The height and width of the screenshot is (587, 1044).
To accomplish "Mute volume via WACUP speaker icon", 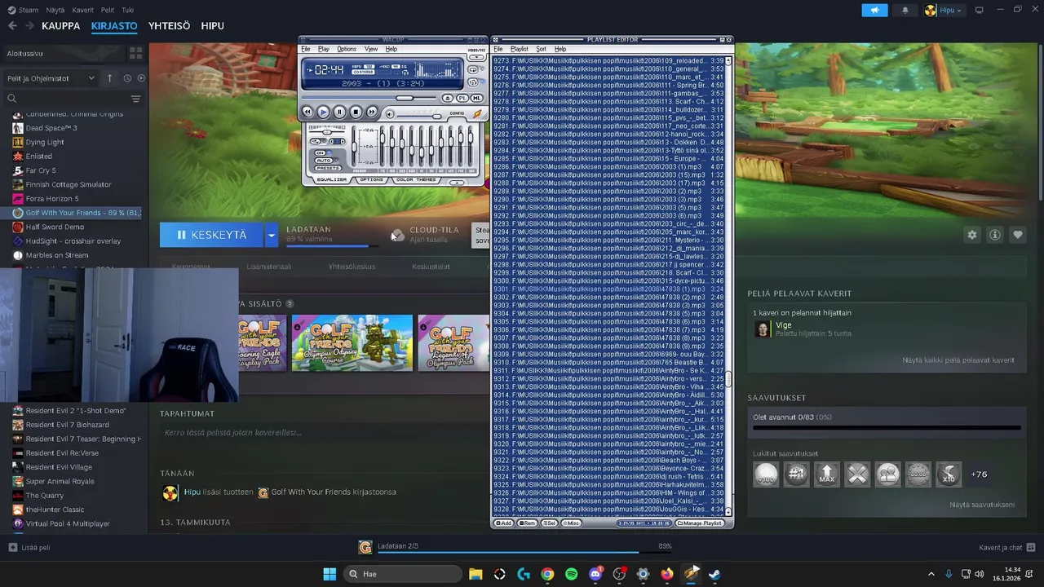I will coord(390,115).
